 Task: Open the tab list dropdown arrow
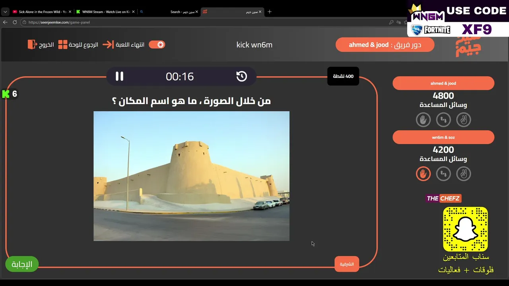(5, 12)
